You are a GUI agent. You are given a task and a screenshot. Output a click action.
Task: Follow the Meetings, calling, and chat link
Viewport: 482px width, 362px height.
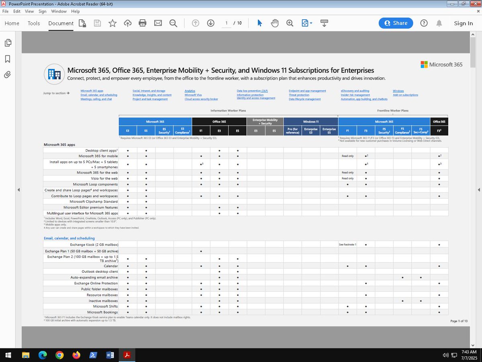point(96,99)
